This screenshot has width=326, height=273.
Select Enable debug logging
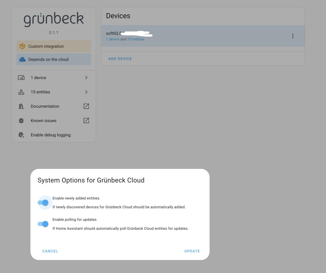tap(54, 135)
